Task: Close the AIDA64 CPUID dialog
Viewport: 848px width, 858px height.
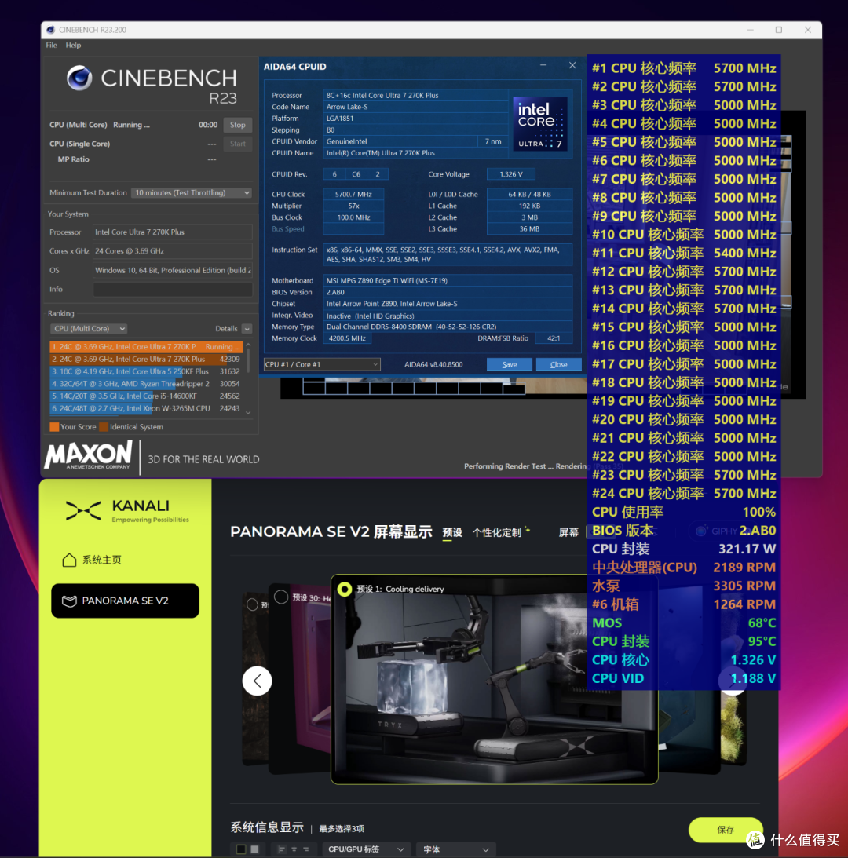Action: tap(572, 65)
